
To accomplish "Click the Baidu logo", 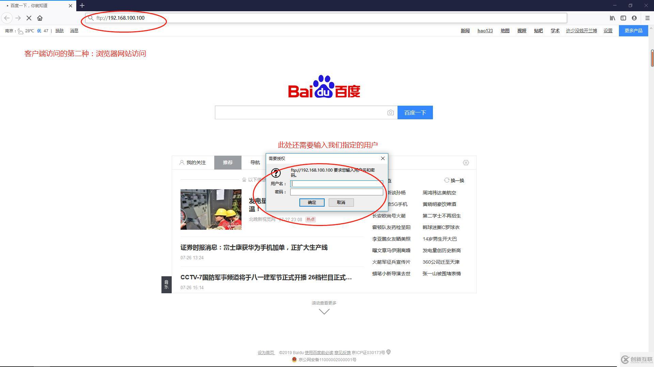I will pyautogui.click(x=324, y=87).
